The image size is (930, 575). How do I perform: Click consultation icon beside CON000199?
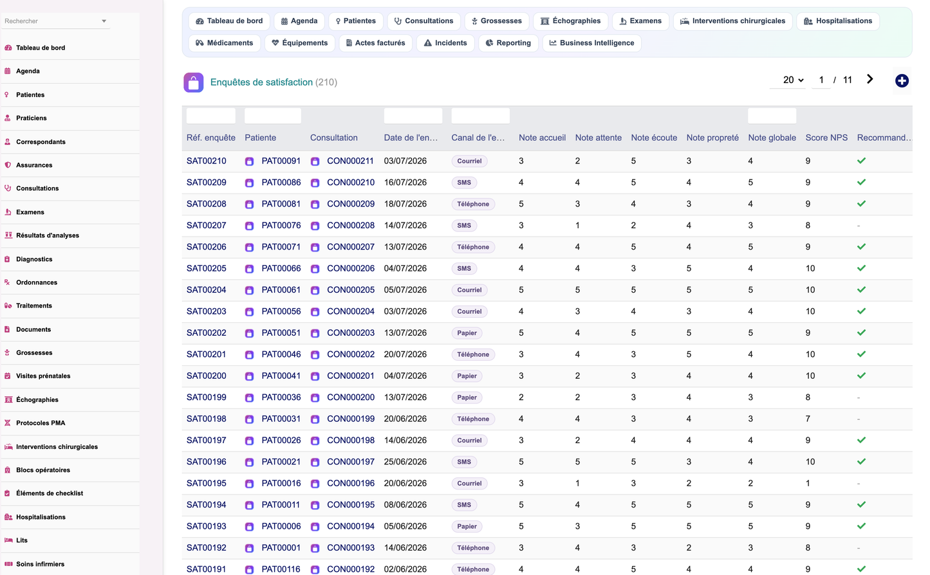(x=315, y=419)
